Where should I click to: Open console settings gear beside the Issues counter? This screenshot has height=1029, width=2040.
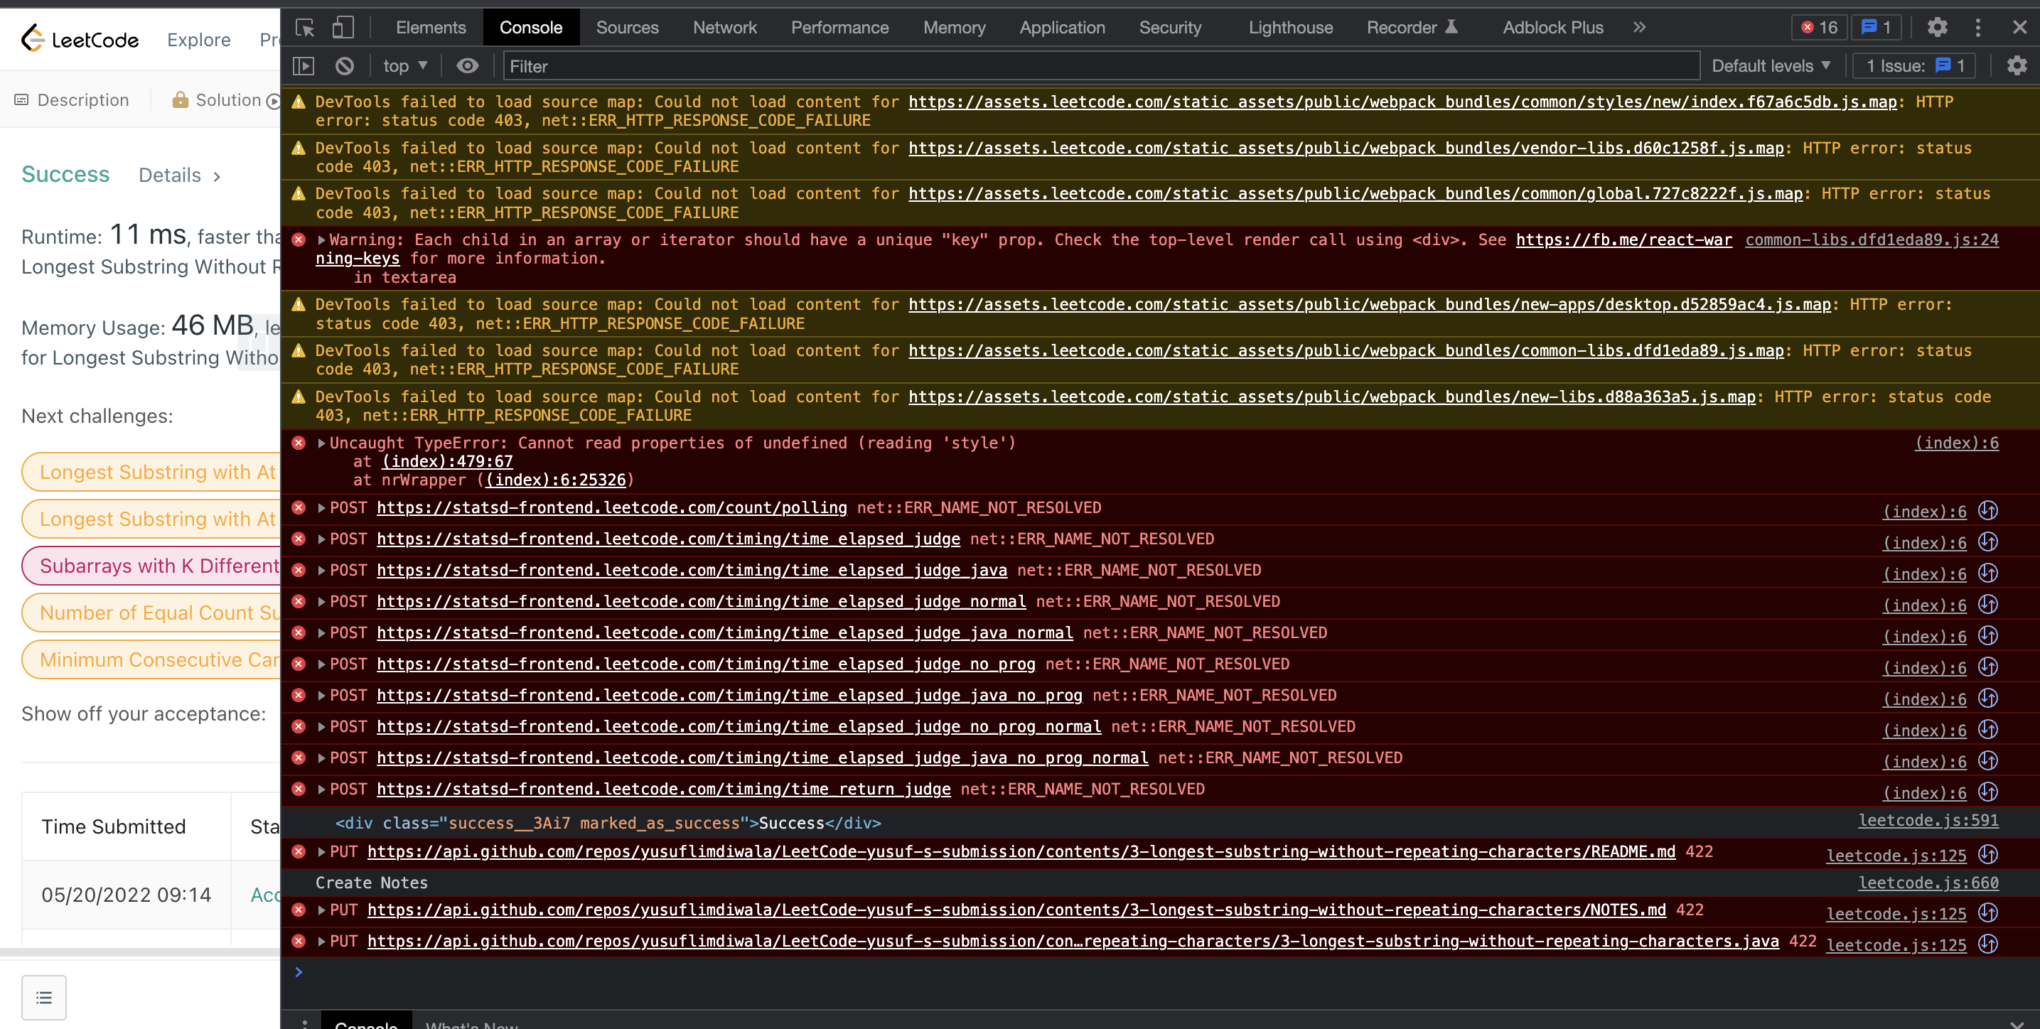(2017, 65)
